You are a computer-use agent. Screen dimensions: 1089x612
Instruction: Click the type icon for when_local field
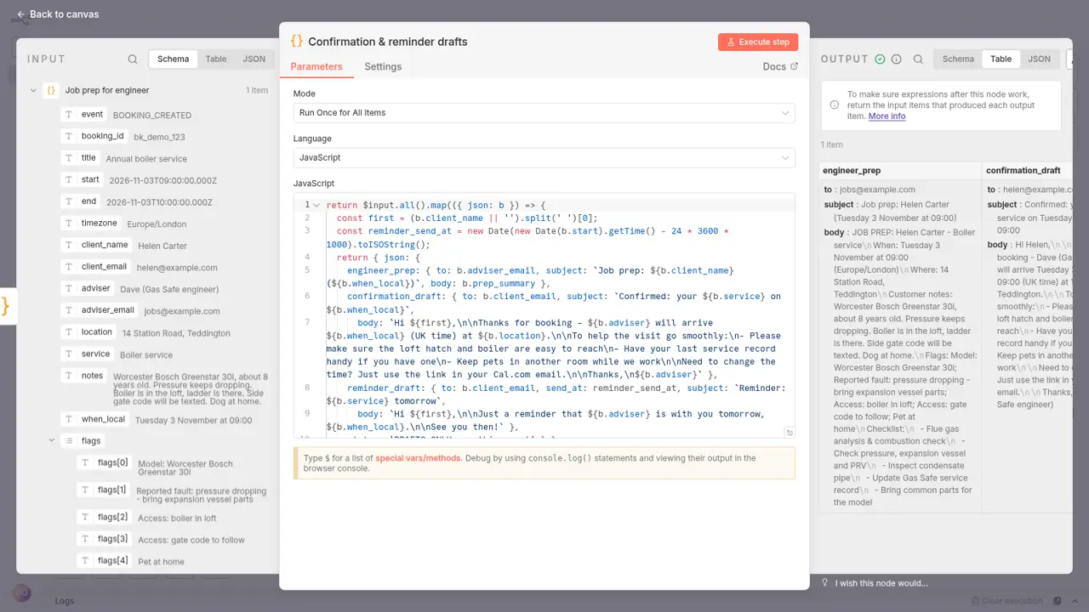[x=69, y=419]
